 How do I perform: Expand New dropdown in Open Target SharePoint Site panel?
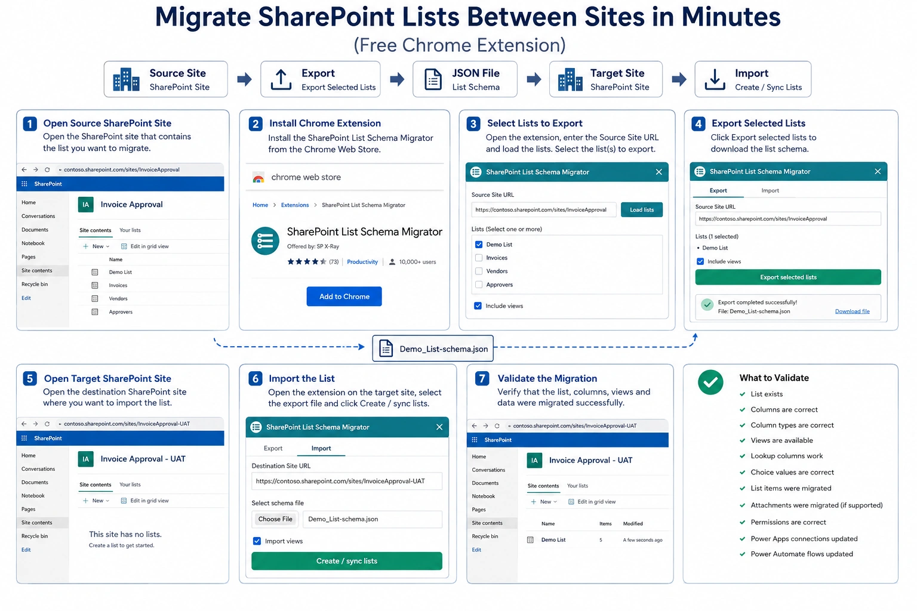96,501
